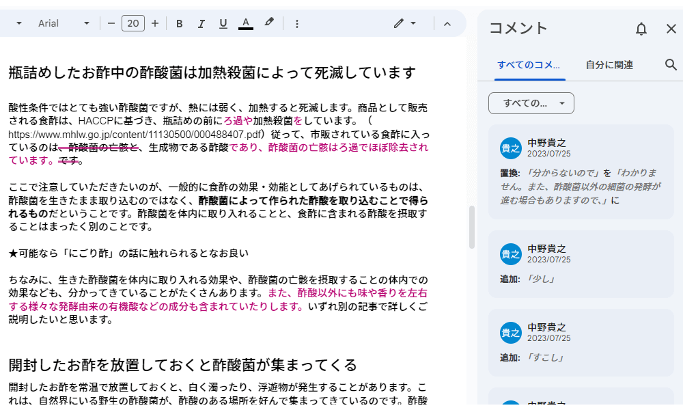Click the more toolbar options icon
The image size is (683, 410).
[x=296, y=23]
